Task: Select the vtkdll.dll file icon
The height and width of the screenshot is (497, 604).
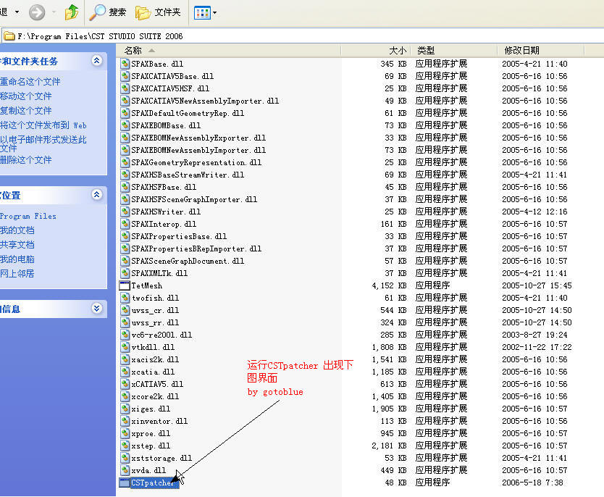Action: [125, 347]
